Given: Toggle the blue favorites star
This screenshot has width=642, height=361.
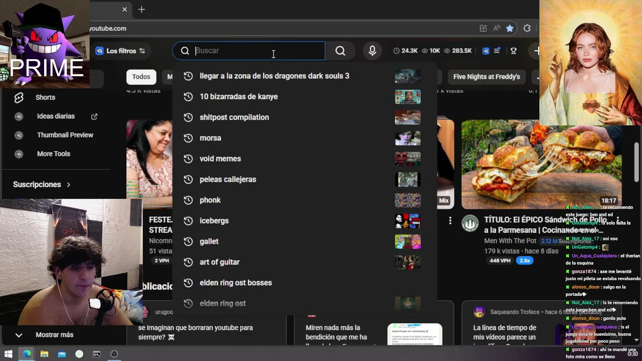Looking at the screenshot, I should click(510, 29).
